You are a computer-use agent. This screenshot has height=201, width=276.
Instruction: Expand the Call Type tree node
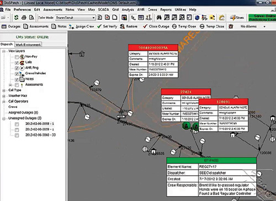pos(4,90)
